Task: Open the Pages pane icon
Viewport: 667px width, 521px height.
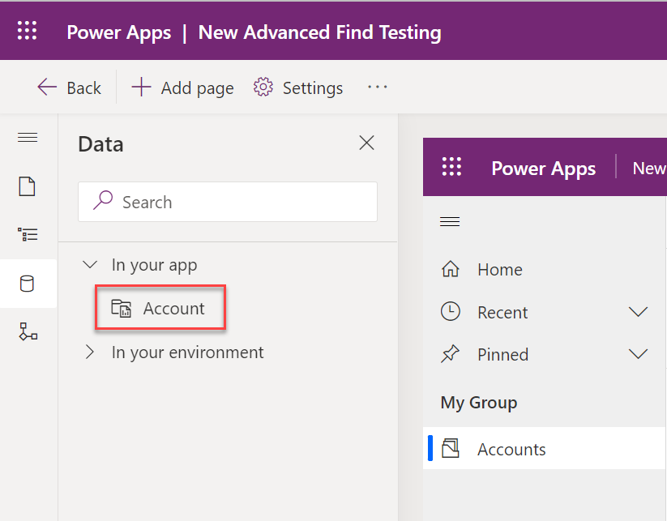Action: point(28,186)
